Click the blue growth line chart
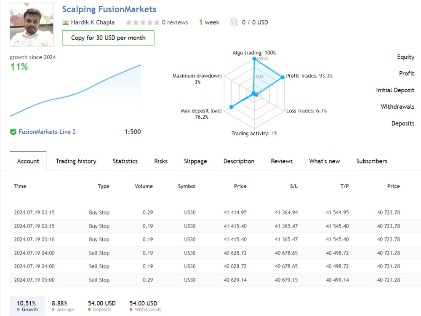The width and height of the screenshot is (421, 316). click(x=75, y=91)
